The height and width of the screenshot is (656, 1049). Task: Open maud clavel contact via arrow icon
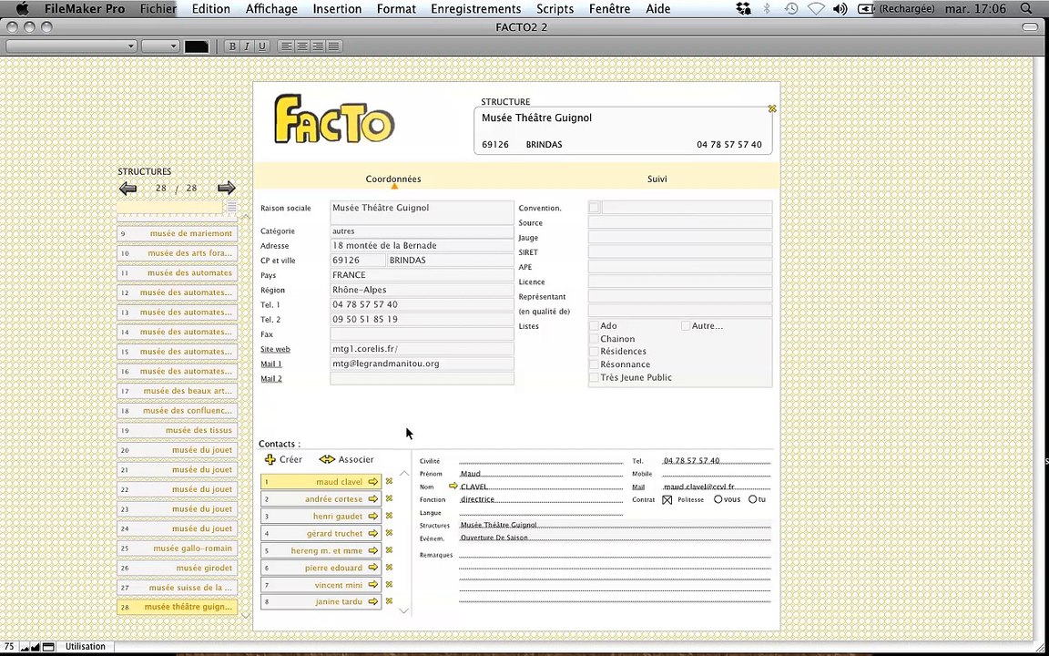(373, 482)
